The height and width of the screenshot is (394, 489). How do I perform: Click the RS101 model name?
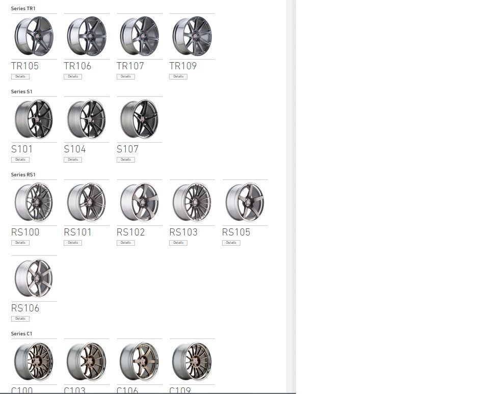tap(77, 232)
